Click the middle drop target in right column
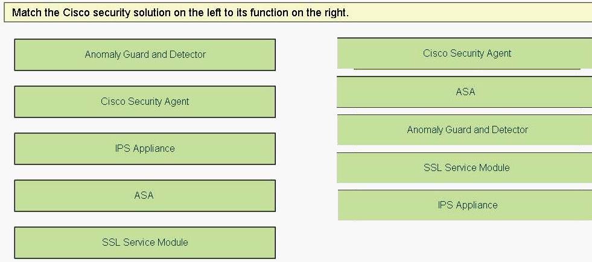The height and width of the screenshot is (262, 592). [465, 130]
